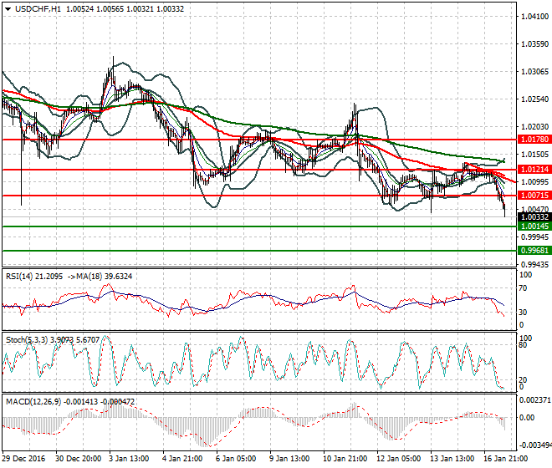This screenshot has width=552, height=468.
Task: Click the 12 Jan 05:00 time axis label
Action: 396,460
